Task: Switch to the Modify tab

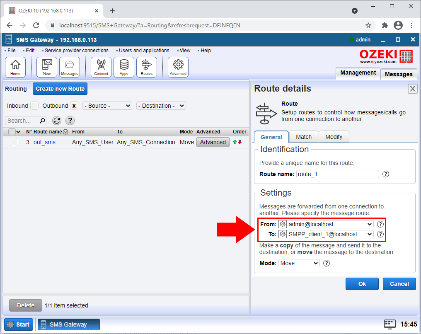Action: tap(334, 137)
